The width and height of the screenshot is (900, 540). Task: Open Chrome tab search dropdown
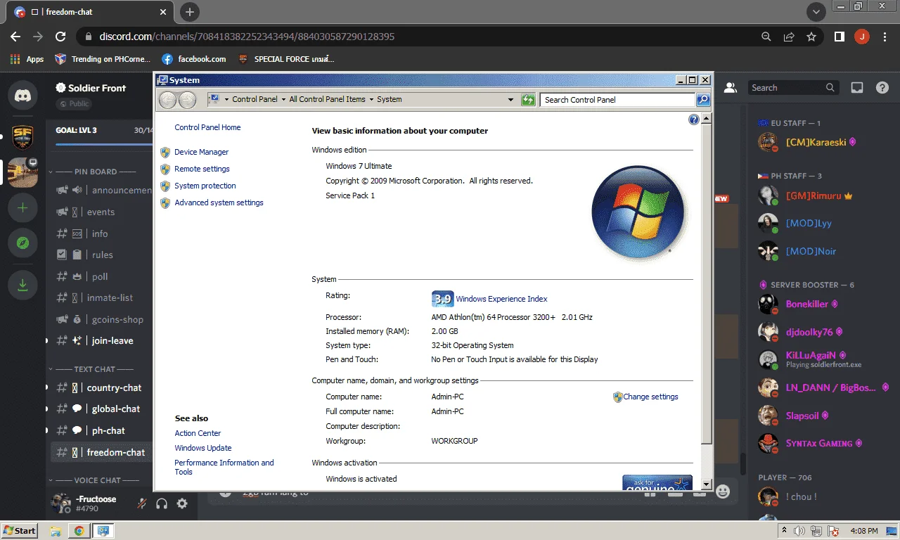pos(816,12)
